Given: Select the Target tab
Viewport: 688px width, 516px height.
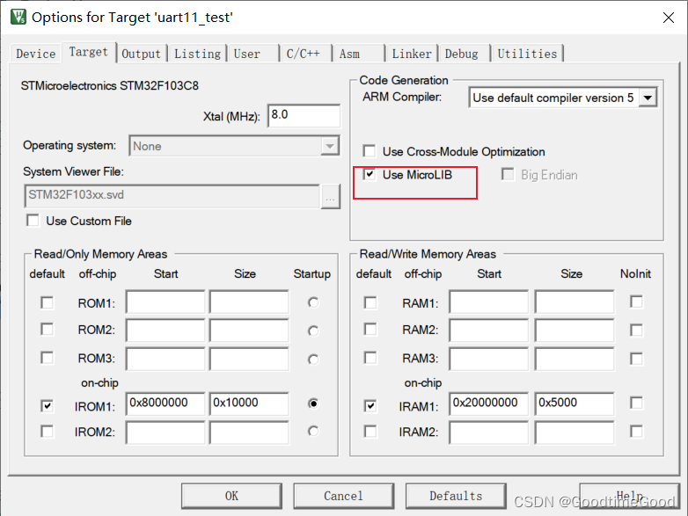Looking at the screenshot, I should point(89,52).
